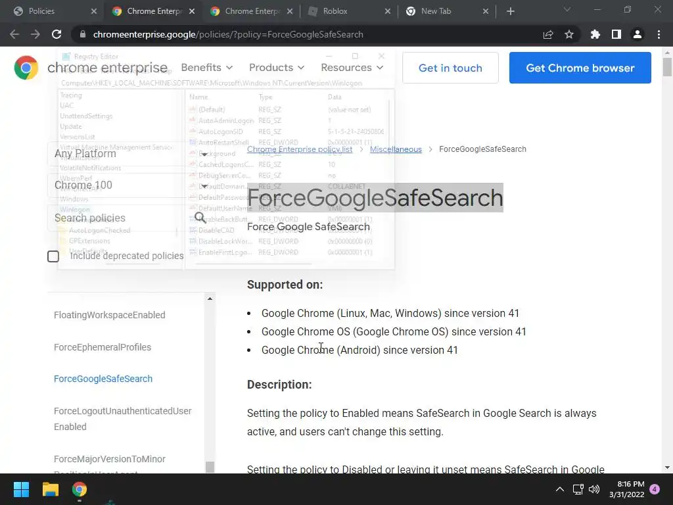Viewport: 673px width, 505px height.
Task: Open the Chrome Enterprise policy list link
Action: [300, 149]
